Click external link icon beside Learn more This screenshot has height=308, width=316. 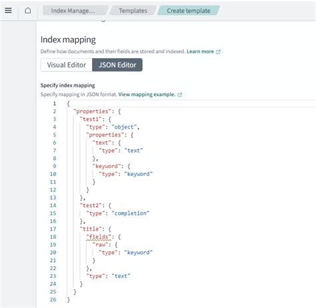pos(218,52)
